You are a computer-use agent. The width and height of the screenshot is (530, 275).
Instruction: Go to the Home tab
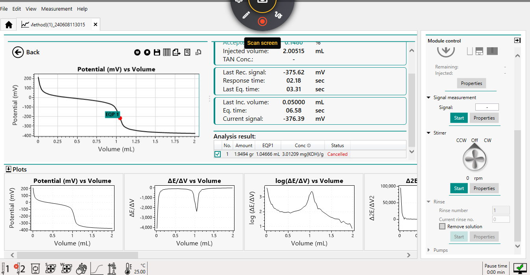9,24
